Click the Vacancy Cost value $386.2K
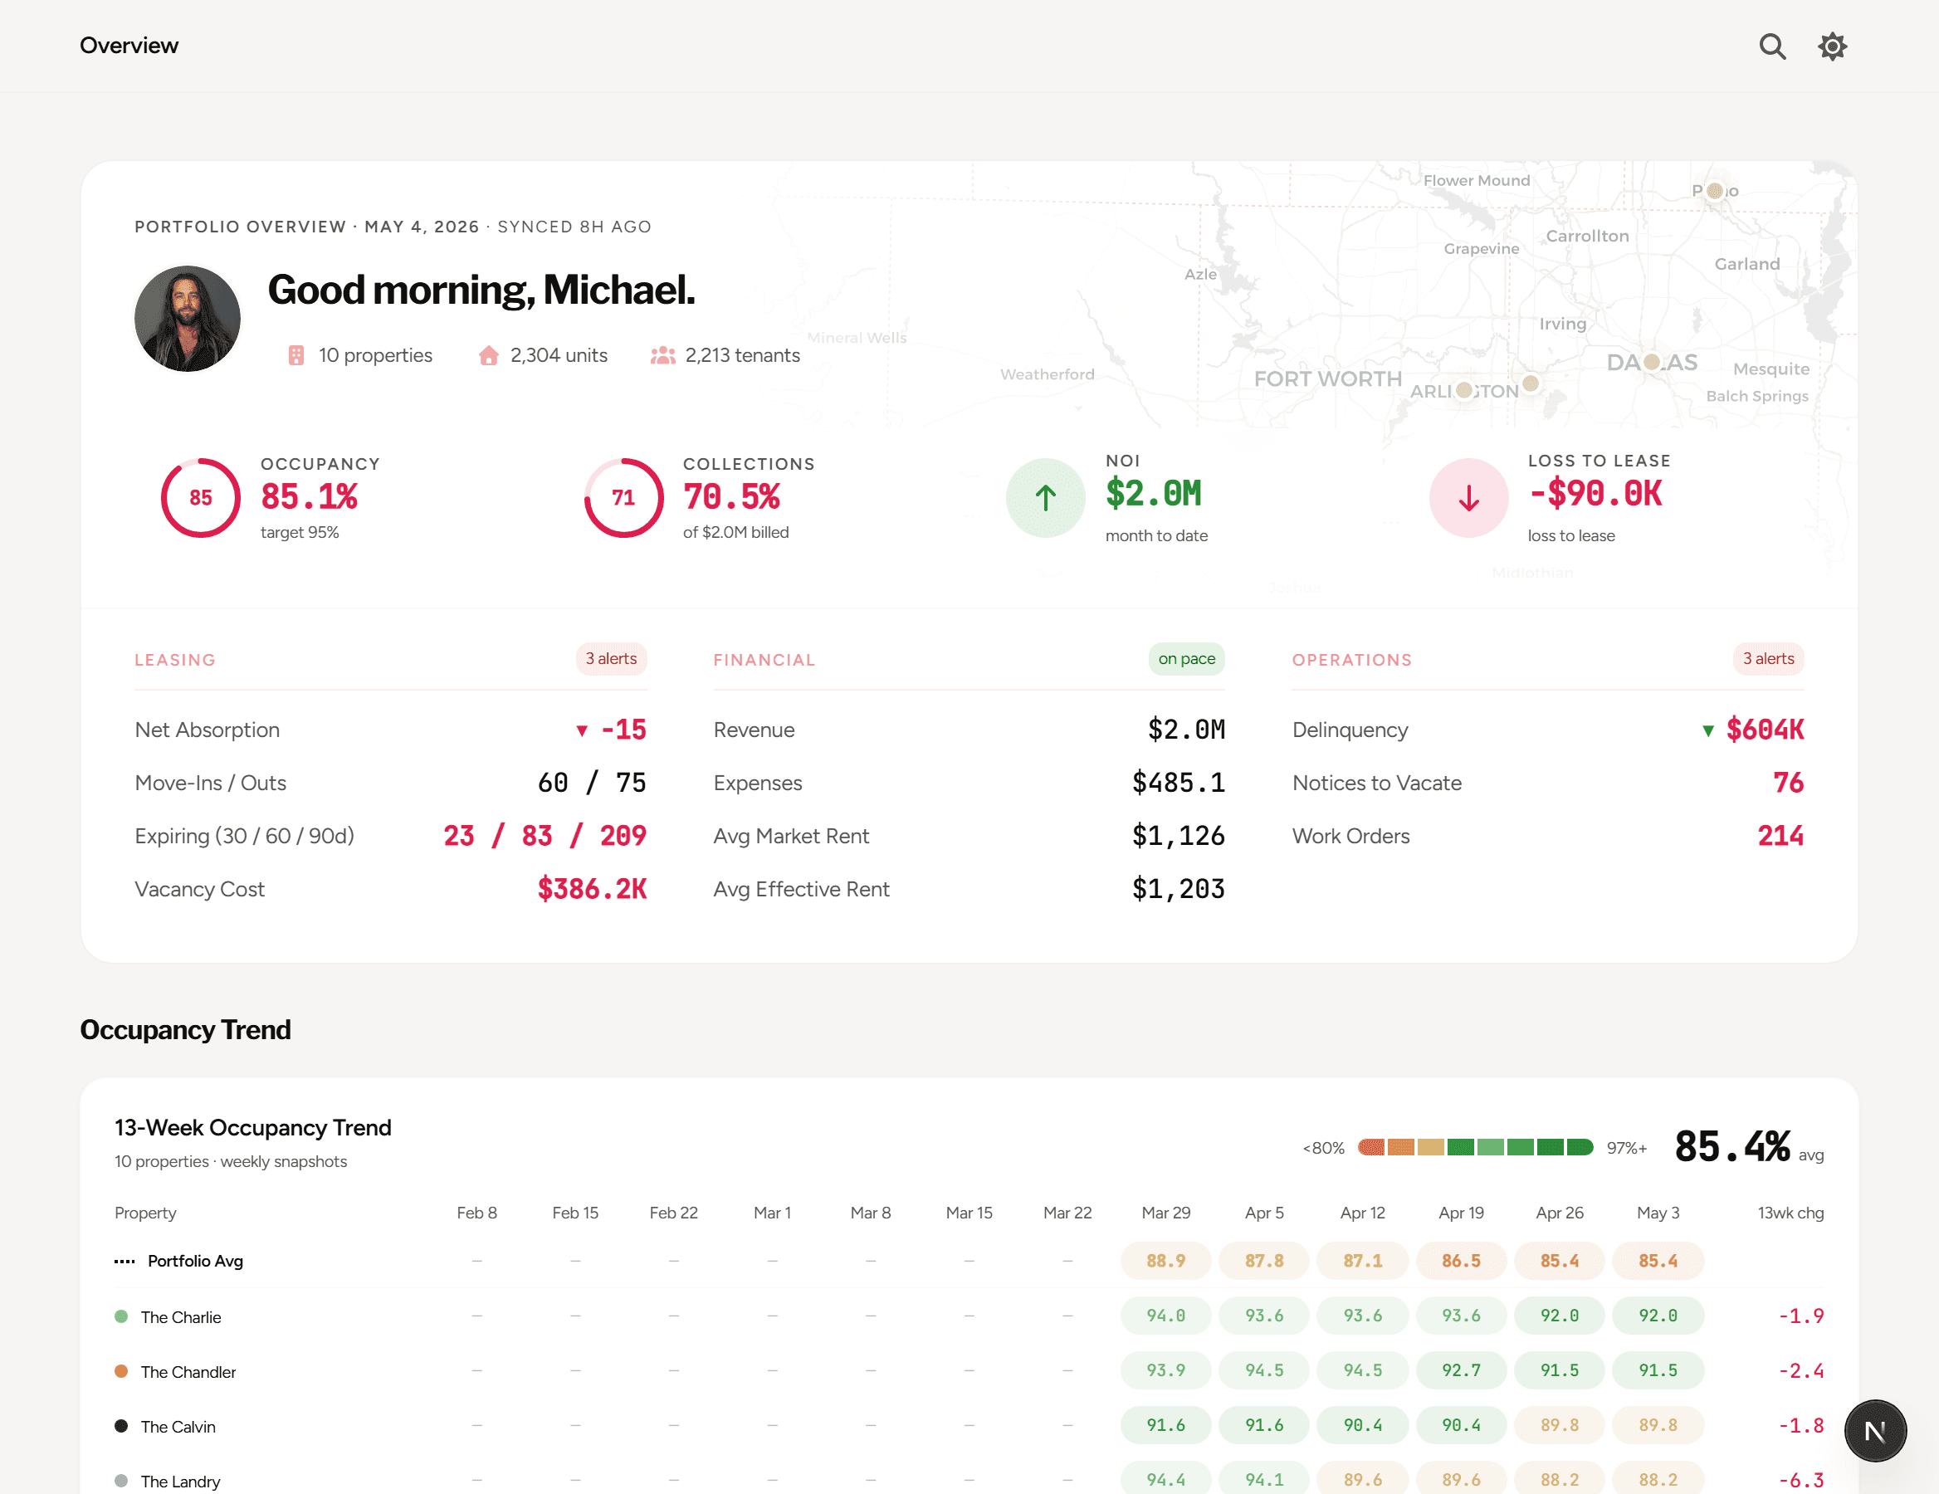Image resolution: width=1939 pixels, height=1494 pixels. [x=592, y=890]
